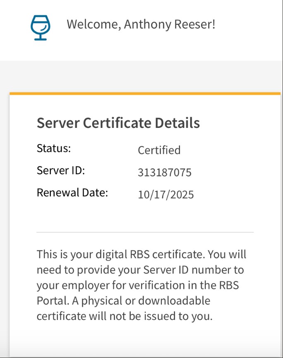Click the "Renewal Date:" field label
Screen dimensions: 283x358
[72, 192]
